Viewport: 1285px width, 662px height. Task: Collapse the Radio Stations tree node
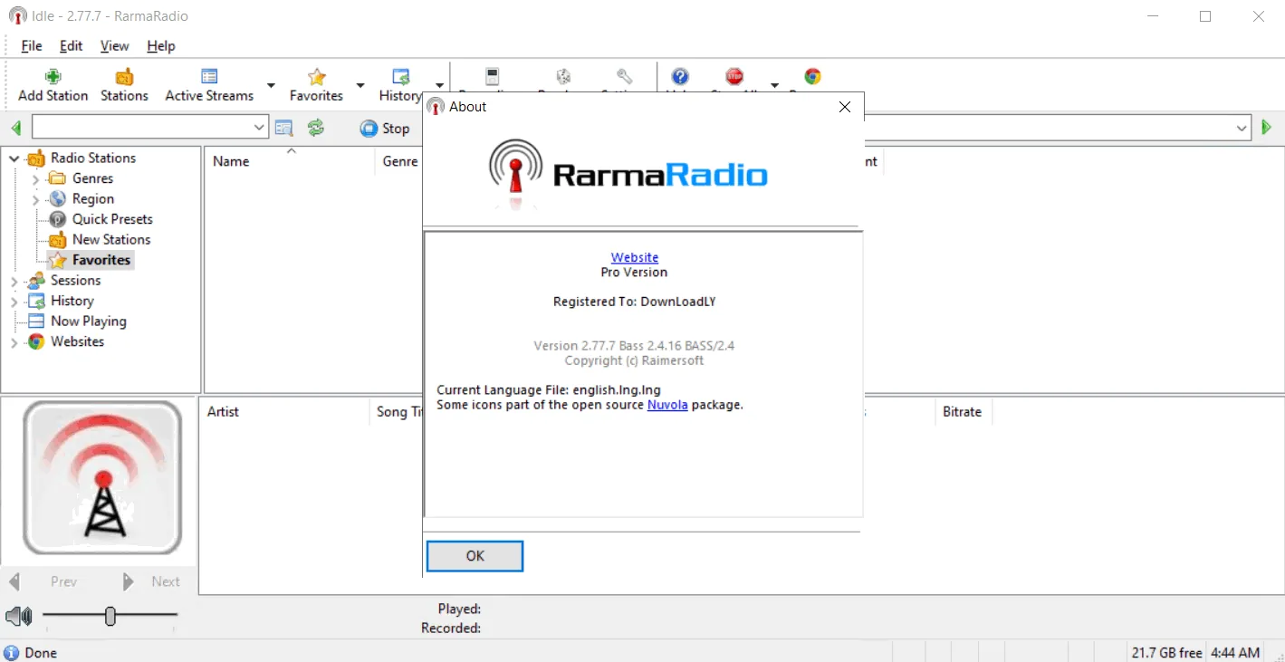[x=14, y=158]
